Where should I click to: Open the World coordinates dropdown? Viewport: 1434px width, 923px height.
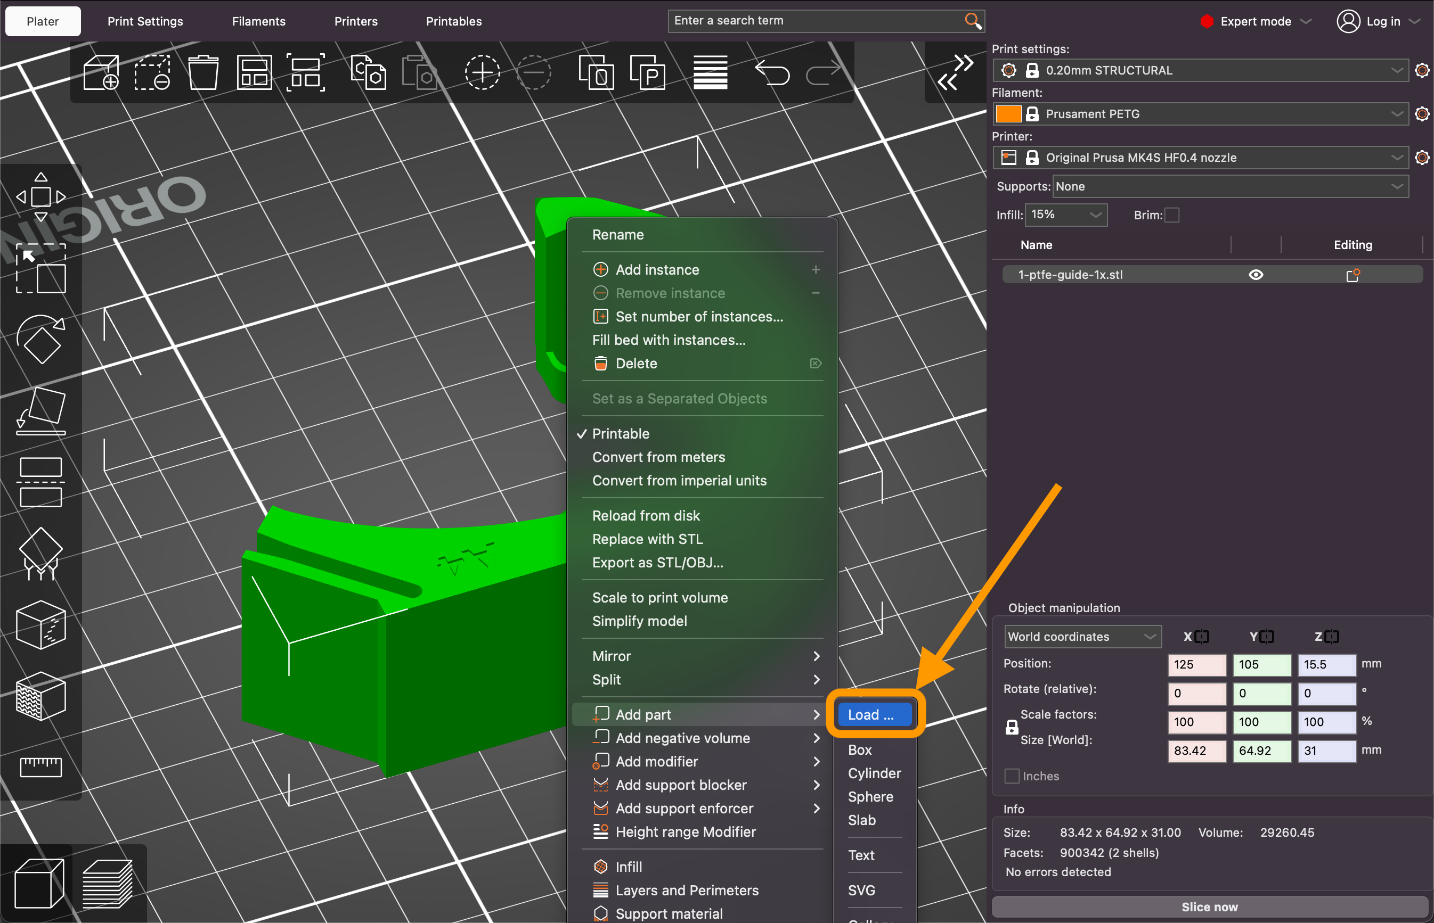pos(1082,636)
